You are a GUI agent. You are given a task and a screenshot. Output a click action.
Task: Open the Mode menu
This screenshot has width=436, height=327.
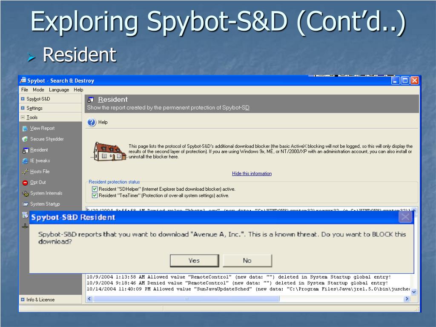pyautogui.click(x=38, y=89)
